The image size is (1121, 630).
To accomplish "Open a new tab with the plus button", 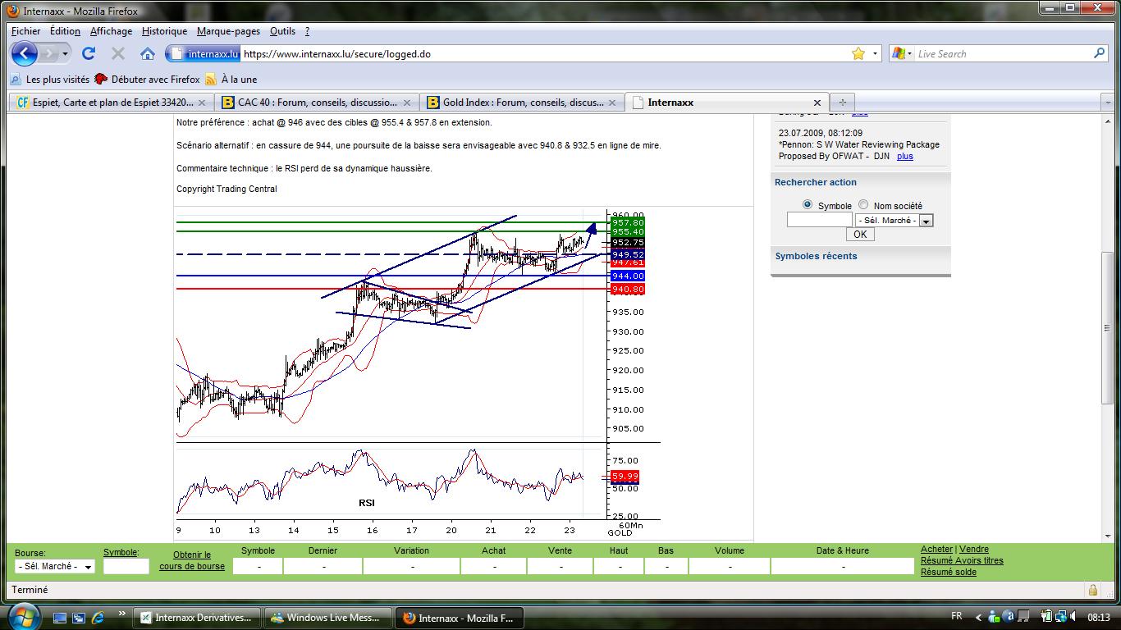I will [842, 103].
